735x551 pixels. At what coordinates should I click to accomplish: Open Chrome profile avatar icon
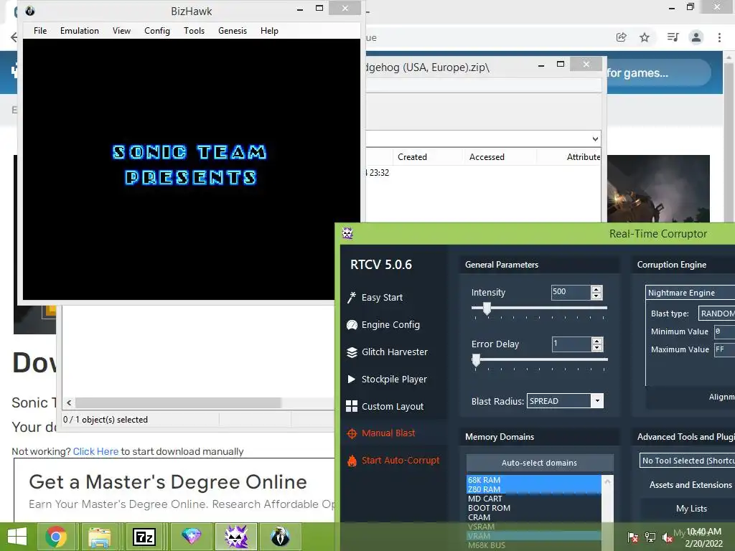(696, 37)
